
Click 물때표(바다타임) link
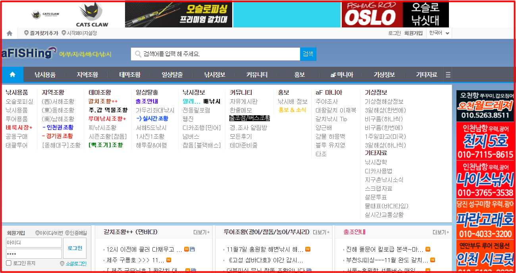tap(387, 206)
